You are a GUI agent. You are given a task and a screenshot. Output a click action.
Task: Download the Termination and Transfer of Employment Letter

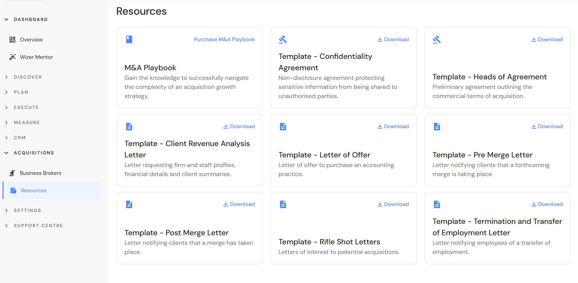pyautogui.click(x=547, y=204)
